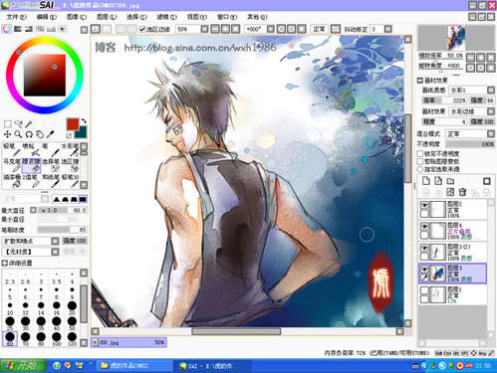Create a new layer folder
Screen dimensions: 497x373
coord(450,181)
